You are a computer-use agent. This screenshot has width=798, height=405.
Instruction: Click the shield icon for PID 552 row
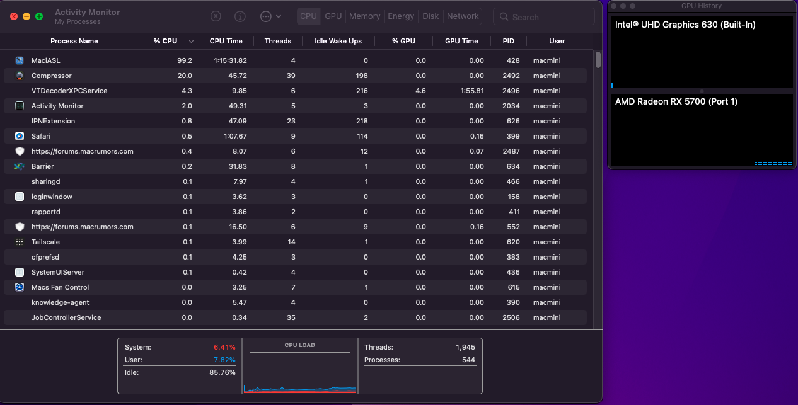tap(20, 227)
